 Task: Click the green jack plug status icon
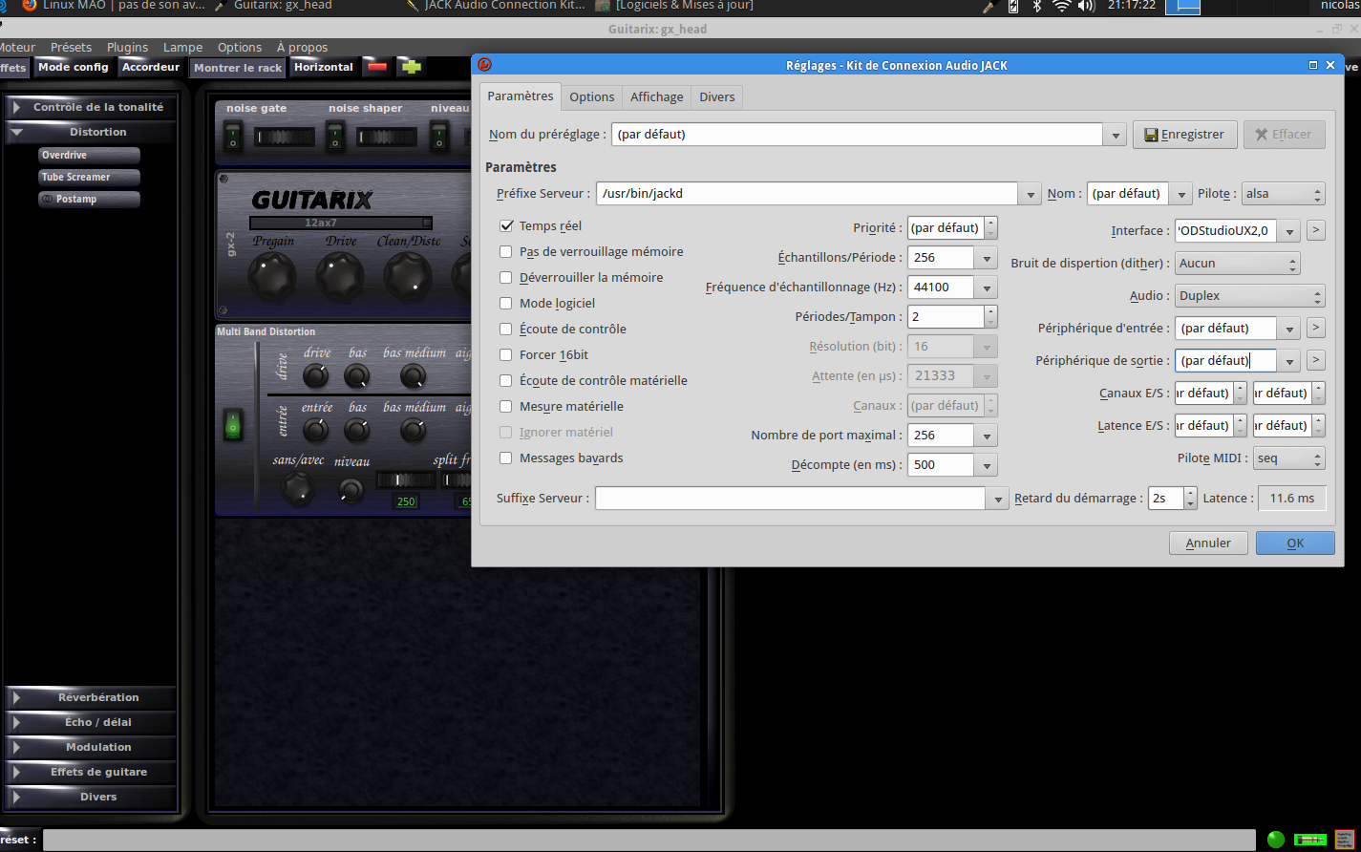1309,840
